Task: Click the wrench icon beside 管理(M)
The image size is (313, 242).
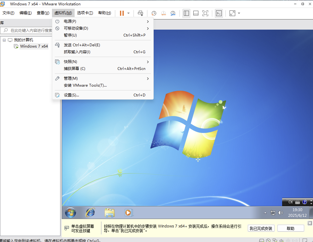Action: point(57,78)
